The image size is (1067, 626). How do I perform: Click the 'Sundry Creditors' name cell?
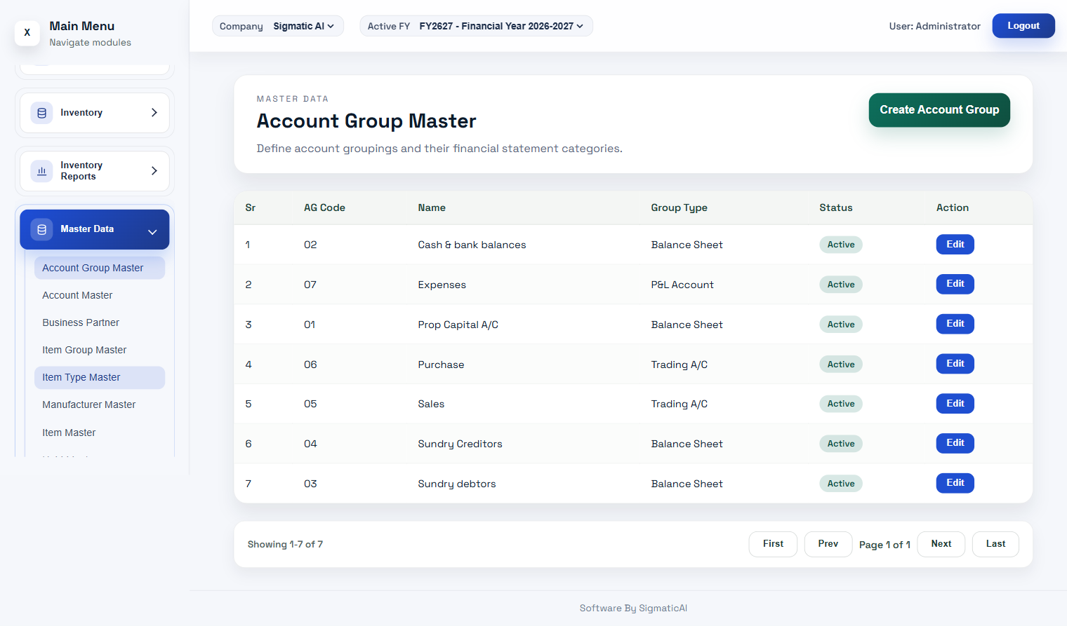pos(460,444)
